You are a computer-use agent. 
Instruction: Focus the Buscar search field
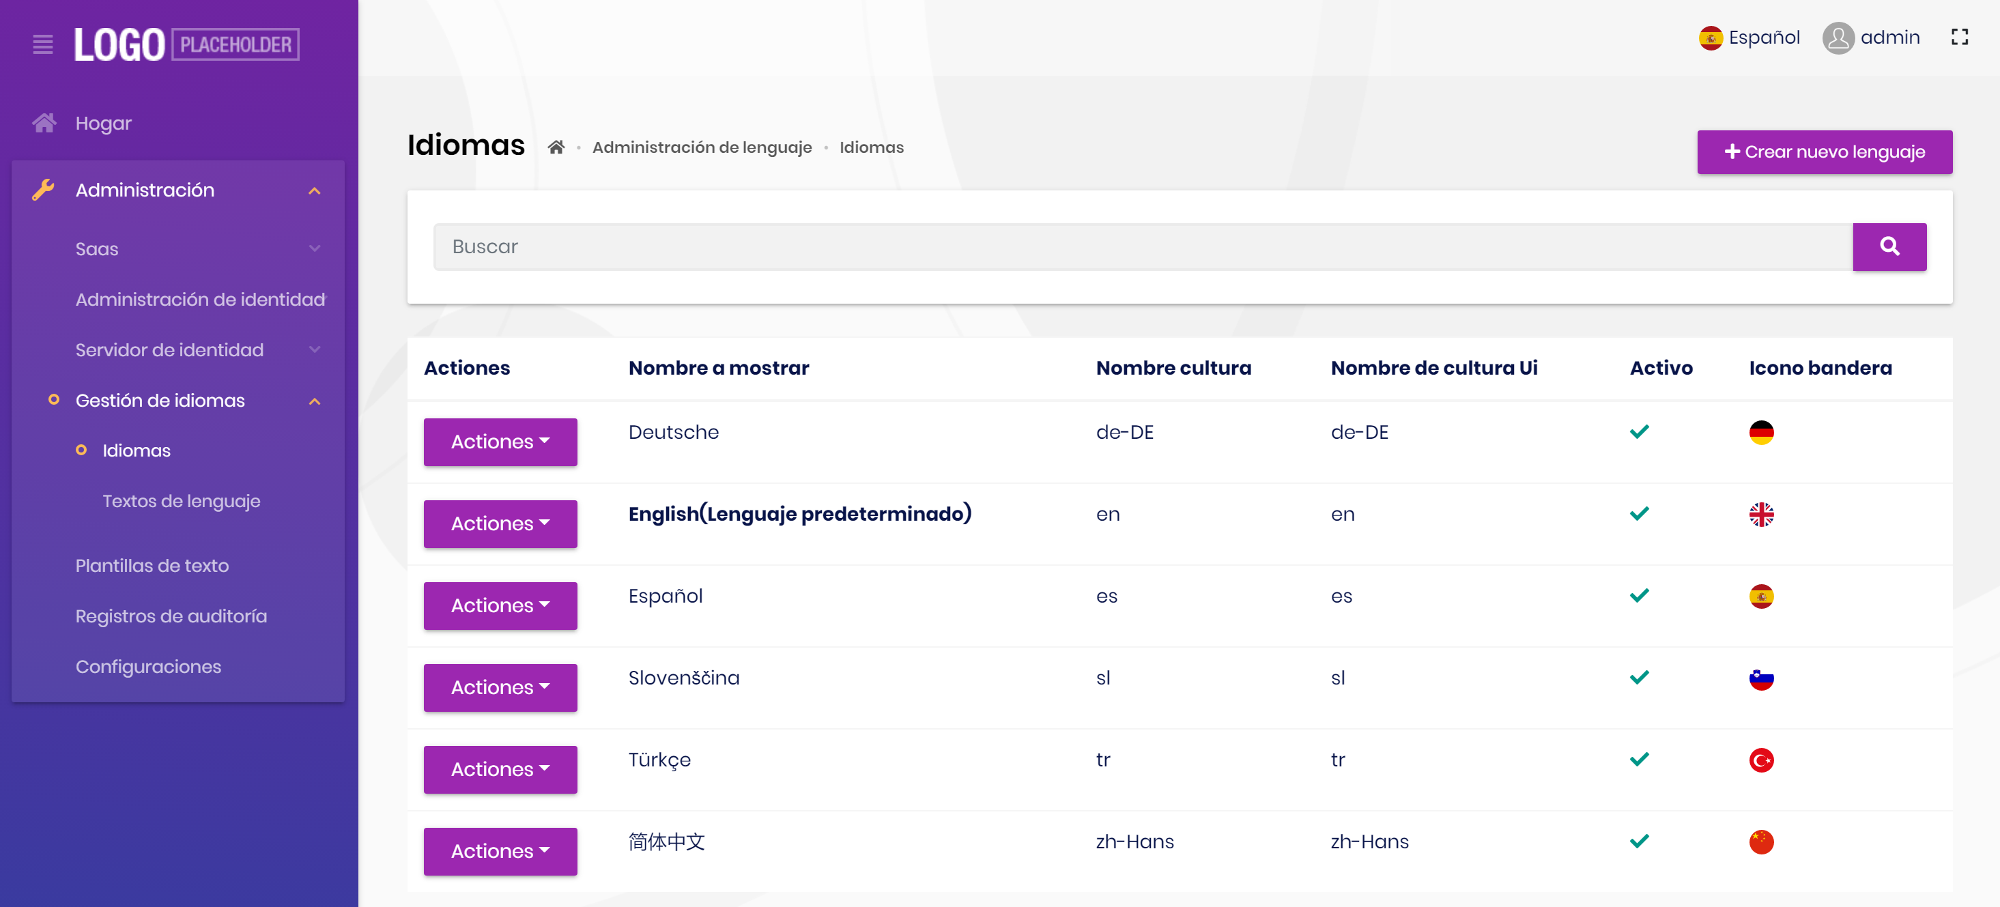click(x=1141, y=247)
